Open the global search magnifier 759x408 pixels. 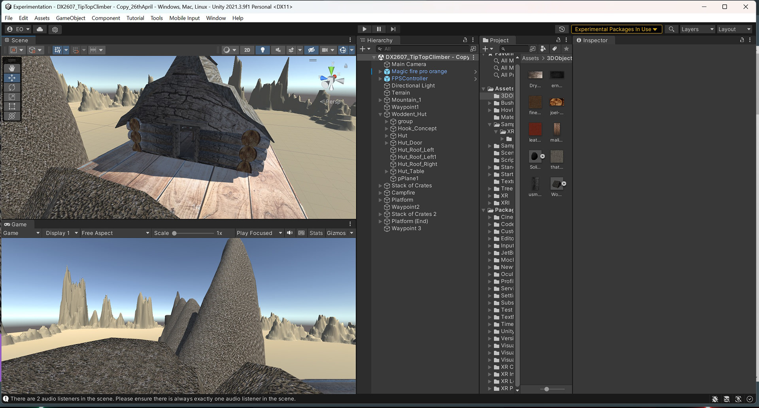pyautogui.click(x=671, y=29)
